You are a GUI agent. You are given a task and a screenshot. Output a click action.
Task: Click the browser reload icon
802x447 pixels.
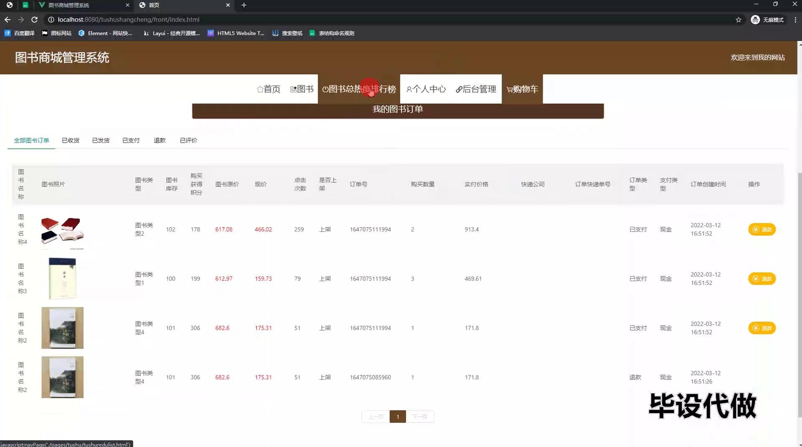34,20
